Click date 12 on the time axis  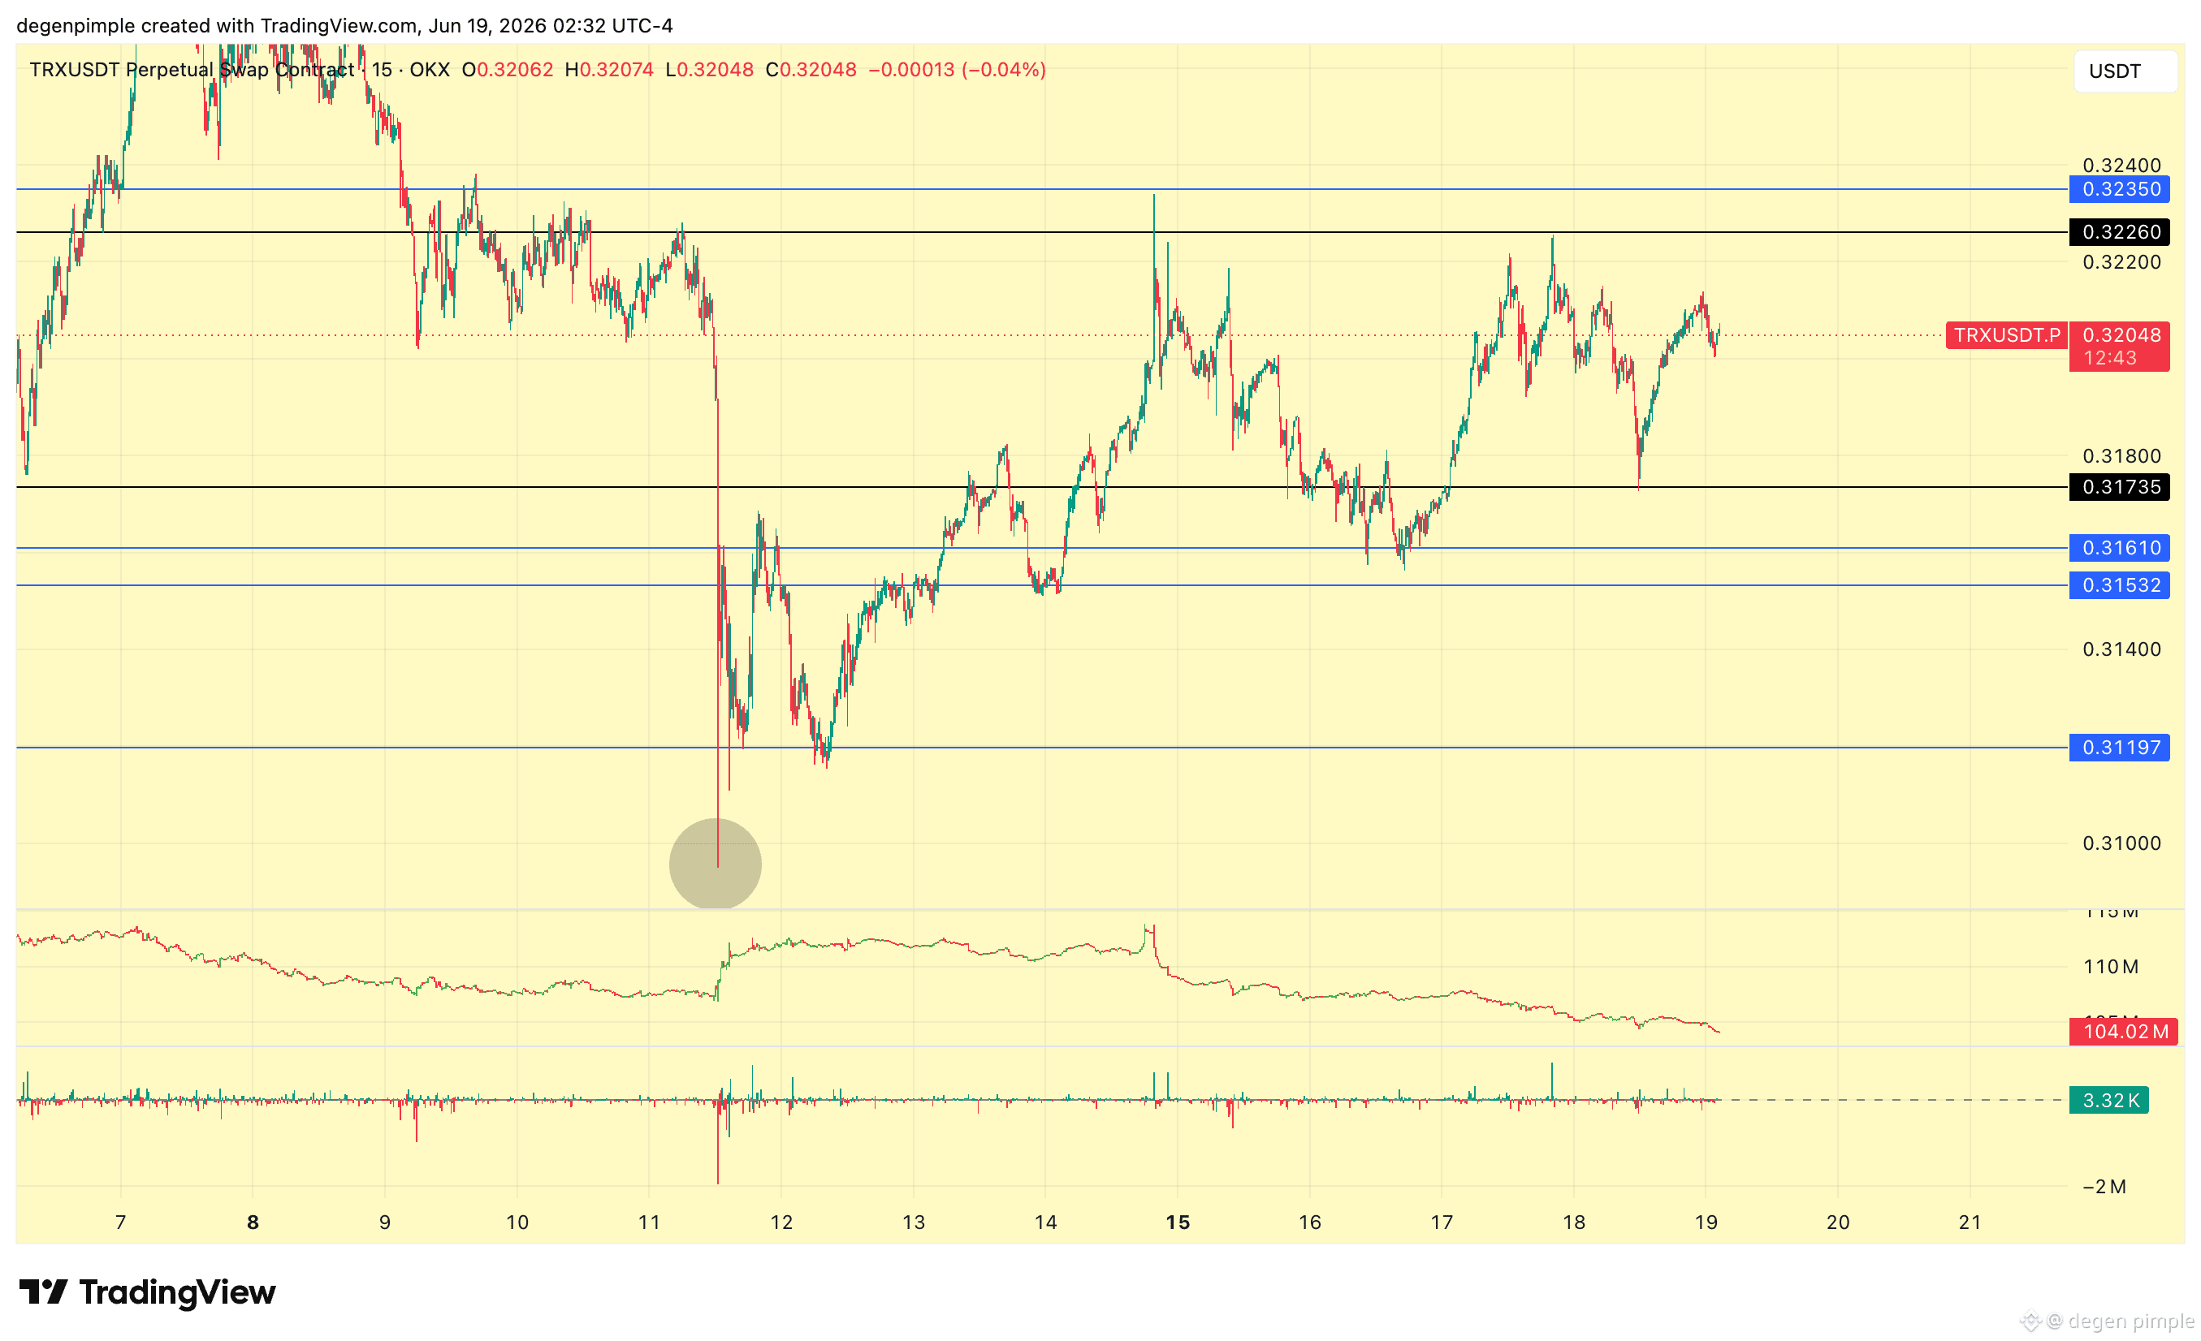(x=781, y=1223)
